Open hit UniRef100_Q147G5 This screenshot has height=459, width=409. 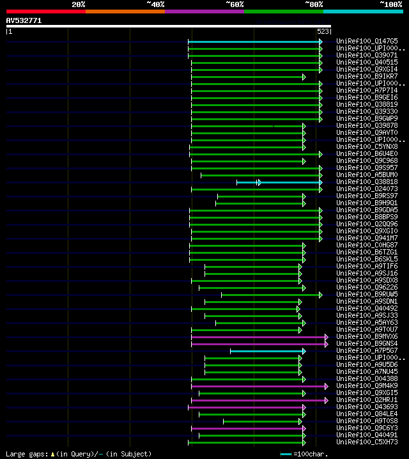[x=367, y=41]
